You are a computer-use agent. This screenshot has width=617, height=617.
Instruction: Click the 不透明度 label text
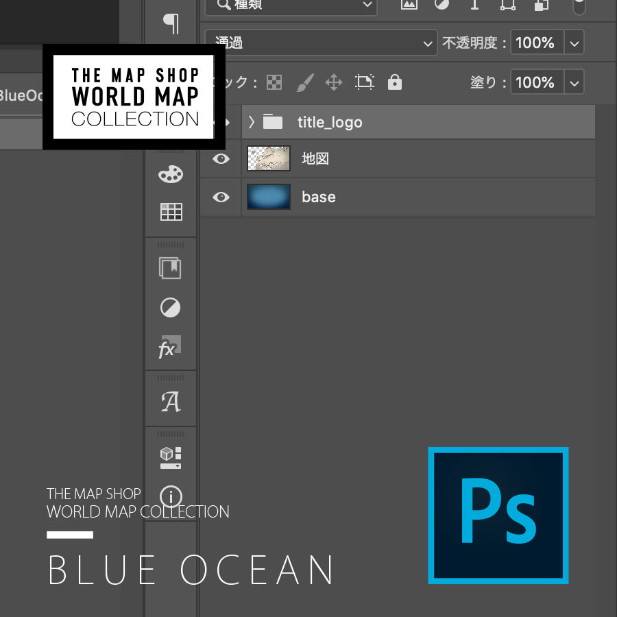470,43
